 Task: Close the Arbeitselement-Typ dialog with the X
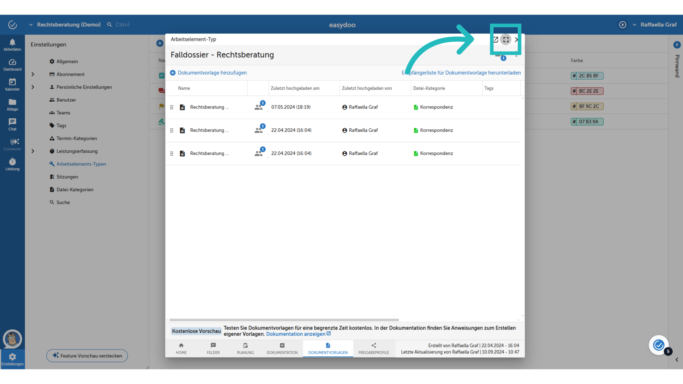pyautogui.click(x=517, y=39)
